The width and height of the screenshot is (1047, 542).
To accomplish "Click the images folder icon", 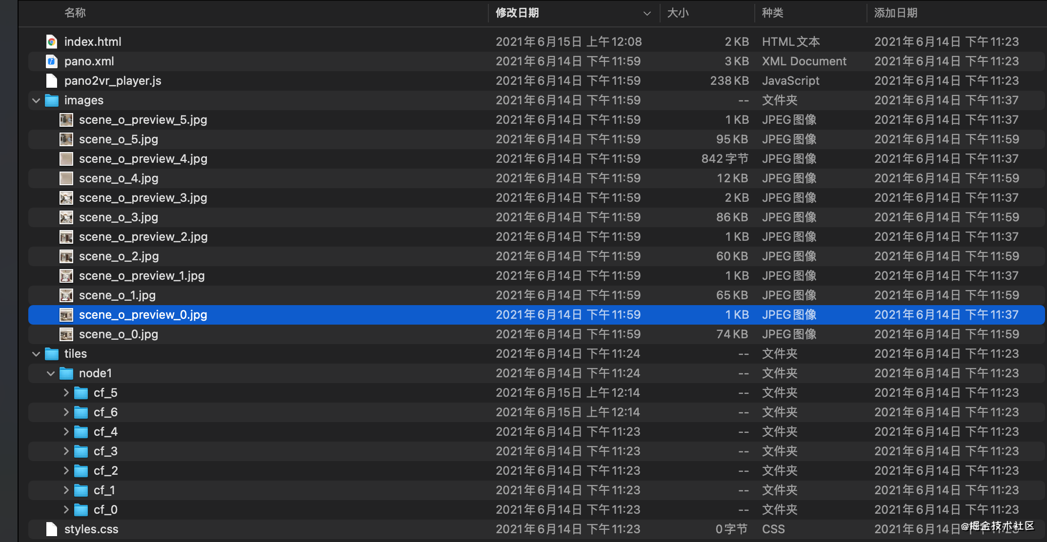I will [52, 100].
